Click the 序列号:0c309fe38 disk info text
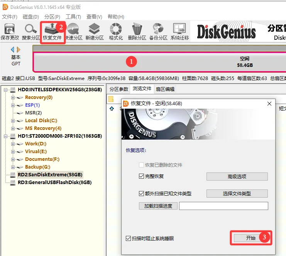 click(x=107, y=79)
